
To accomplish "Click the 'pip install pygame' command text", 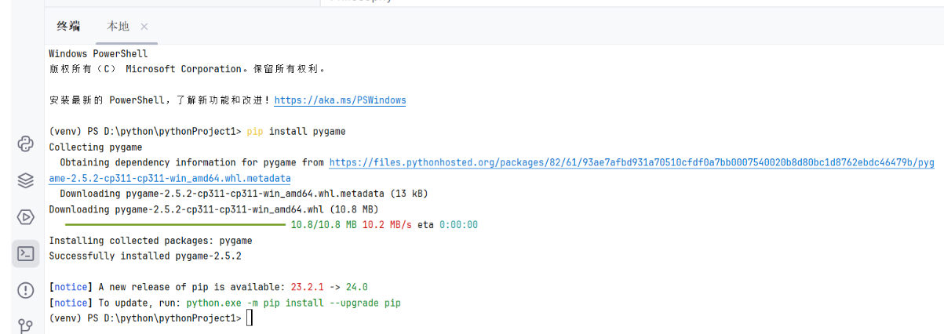I will coord(296,132).
